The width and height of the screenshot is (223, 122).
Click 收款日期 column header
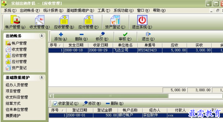(x=101, y=45)
